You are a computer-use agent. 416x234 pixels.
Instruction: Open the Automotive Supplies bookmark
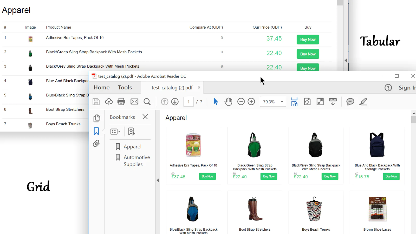pyautogui.click(x=136, y=161)
